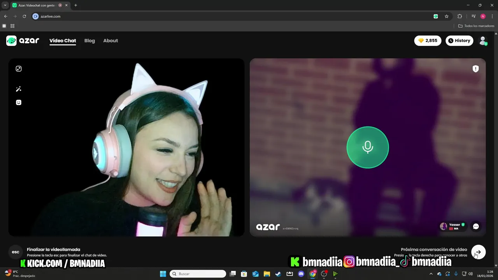Open Steam from taskbar
The width and height of the screenshot is (498, 280).
(x=278, y=274)
